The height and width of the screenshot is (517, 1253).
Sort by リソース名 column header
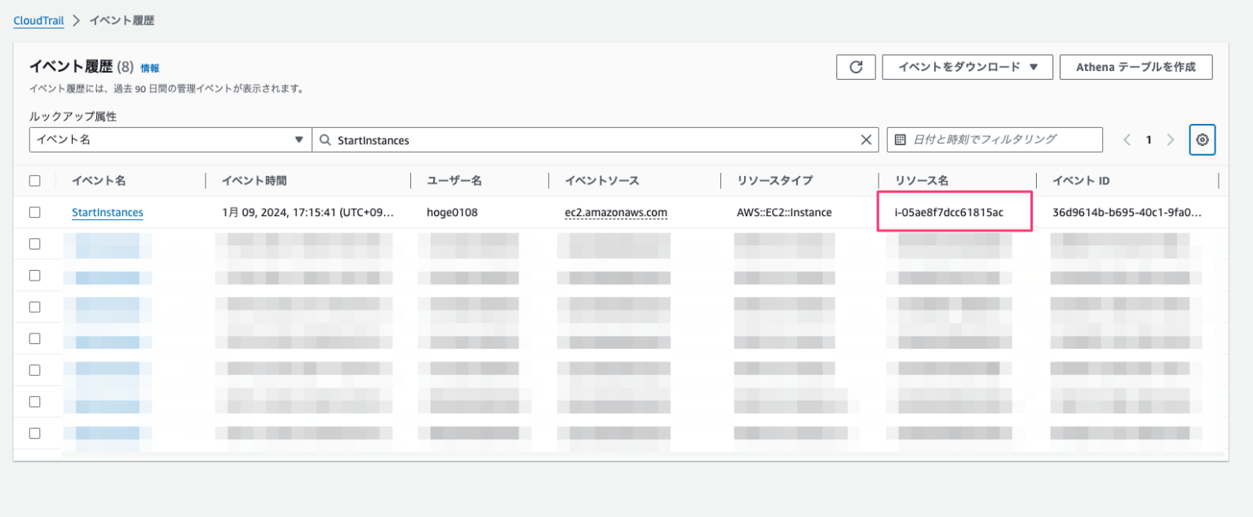pos(921,180)
